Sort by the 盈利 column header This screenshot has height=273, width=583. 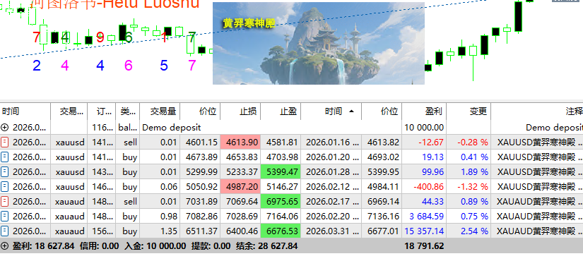coord(424,111)
